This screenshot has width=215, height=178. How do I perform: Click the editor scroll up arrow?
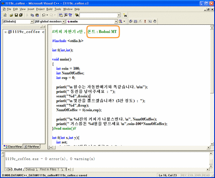(212, 28)
